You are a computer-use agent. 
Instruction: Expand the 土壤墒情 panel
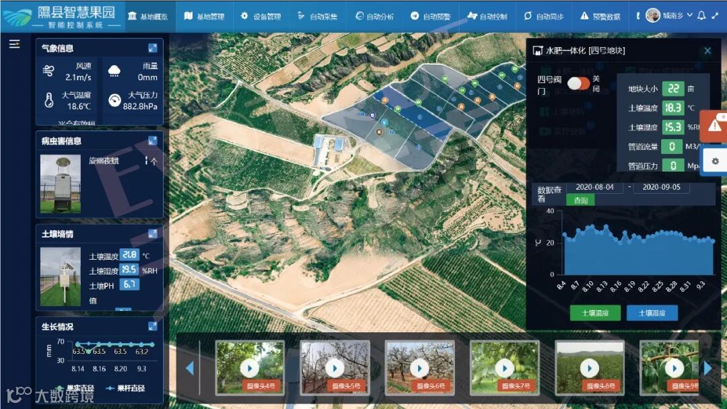pyautogui.click(x=153, y=233)
